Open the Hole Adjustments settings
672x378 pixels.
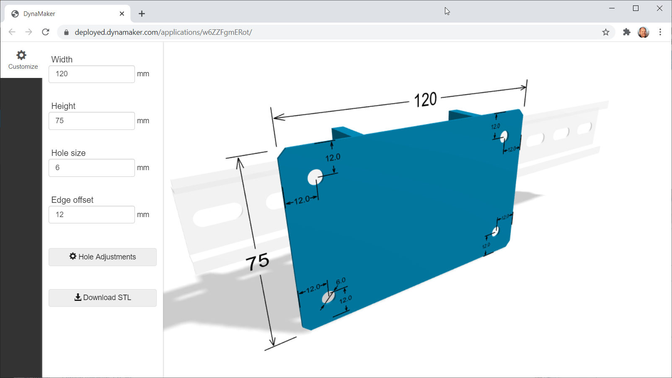[x=102, y=256]
